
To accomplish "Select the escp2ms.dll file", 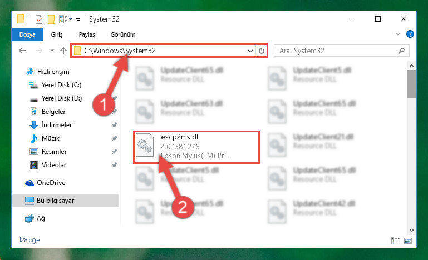I will coord(196,147).
